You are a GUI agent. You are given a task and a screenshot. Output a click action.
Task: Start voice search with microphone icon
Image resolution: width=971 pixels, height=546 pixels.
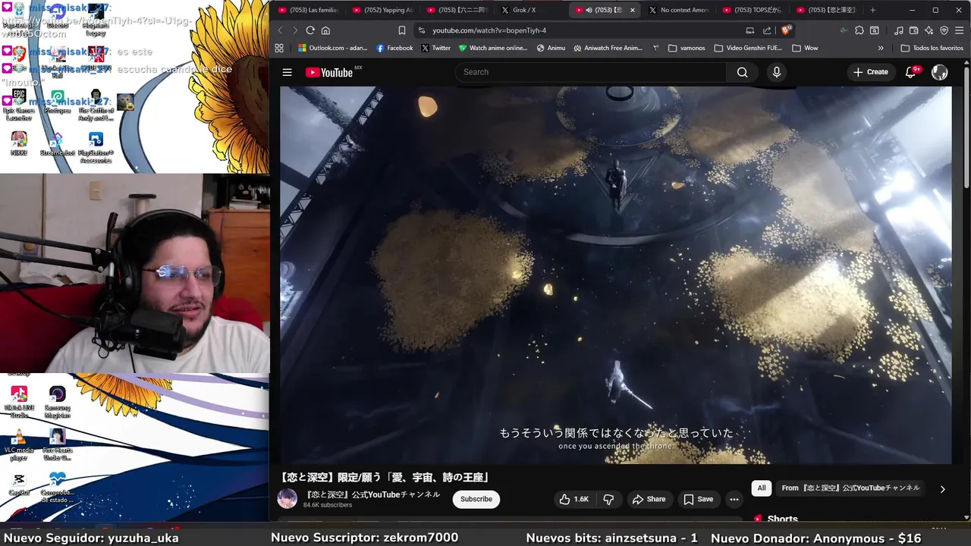(776, 72)
